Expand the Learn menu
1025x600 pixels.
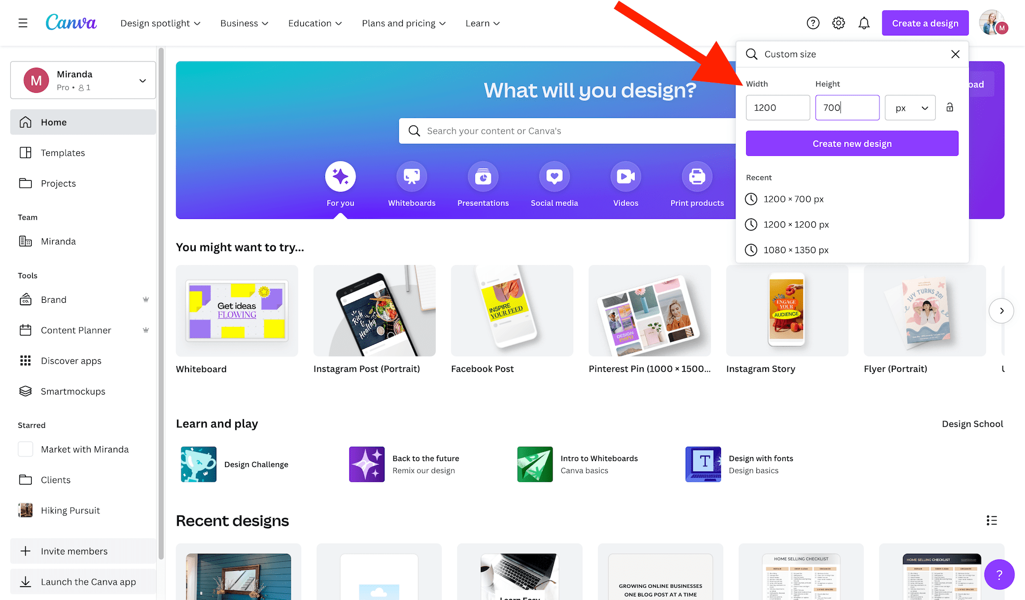tap(483, 23)
